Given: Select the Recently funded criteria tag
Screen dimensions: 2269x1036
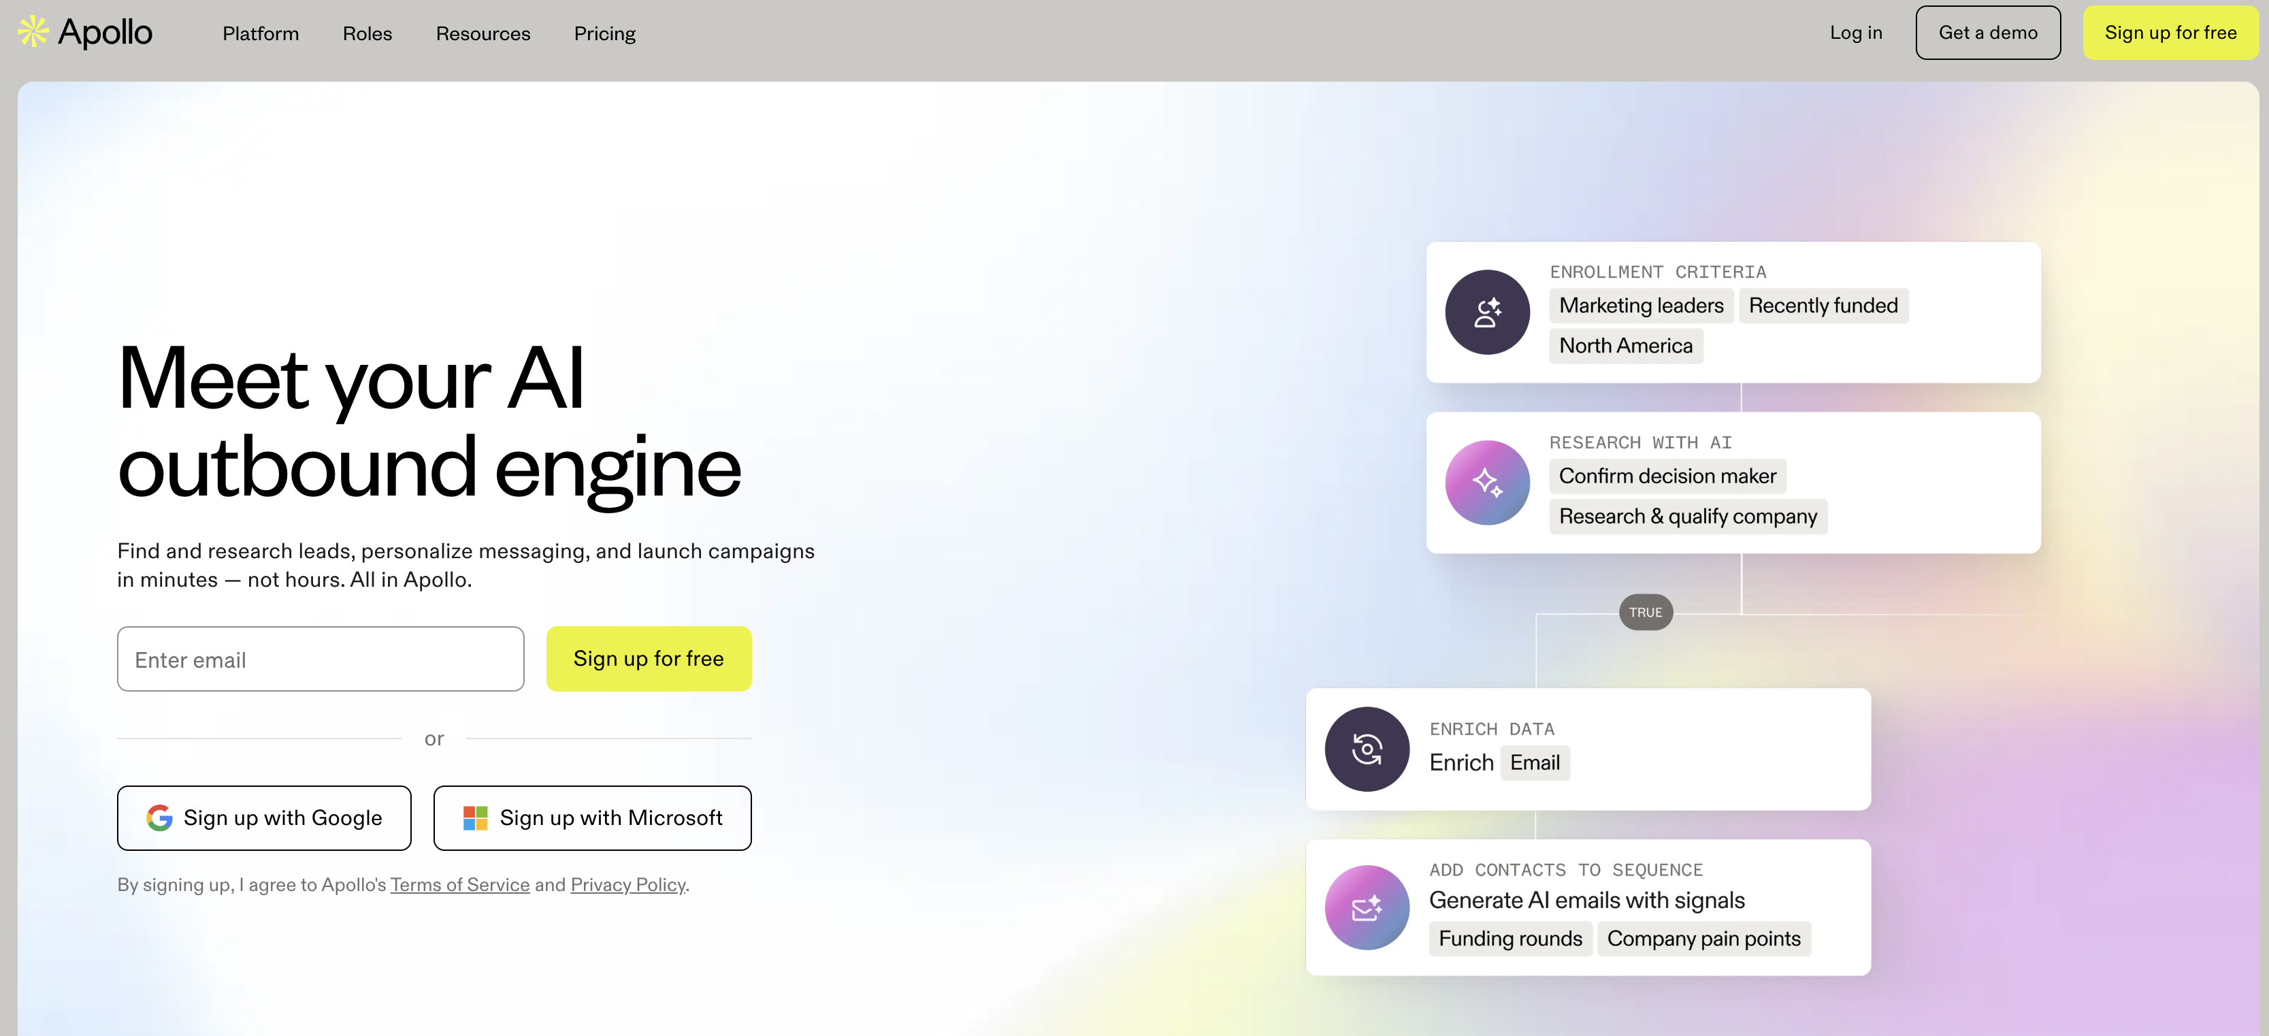Looking at the screenshot, I should pos(1823,306).
